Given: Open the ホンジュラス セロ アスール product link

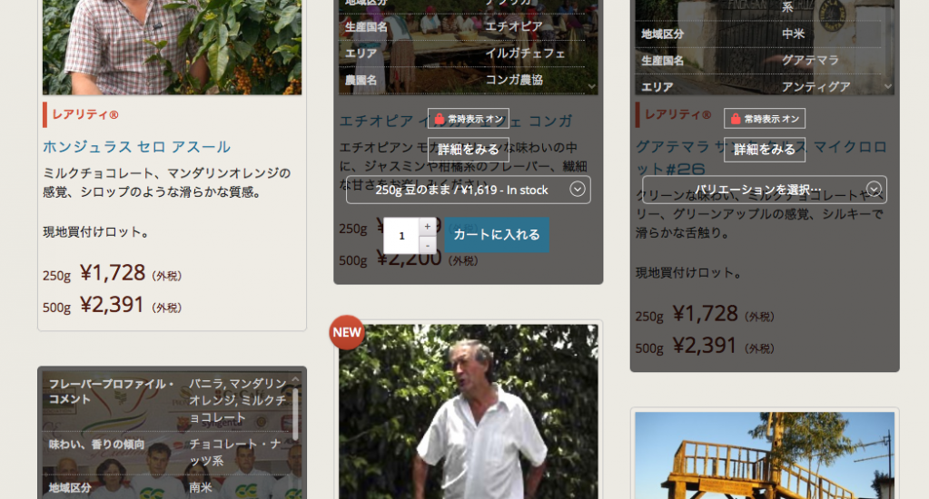Looking at the screenshot, I should [x=136, y=146].
